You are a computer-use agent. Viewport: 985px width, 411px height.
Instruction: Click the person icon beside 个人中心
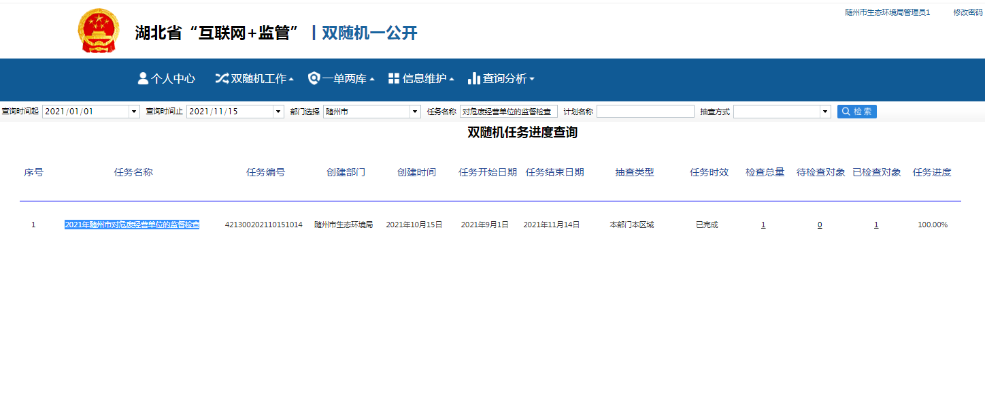143,78
